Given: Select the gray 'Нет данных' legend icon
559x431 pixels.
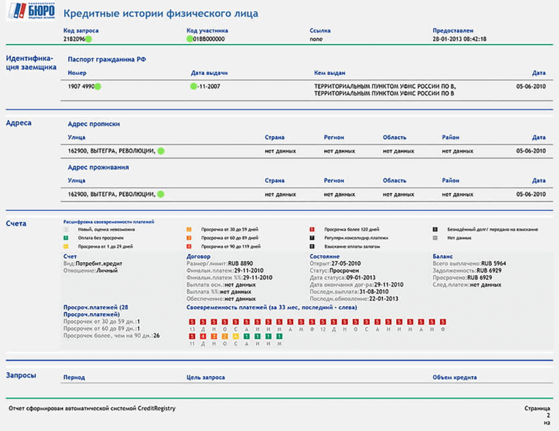Looking at the screenshot, I should (x=434, y=238).
